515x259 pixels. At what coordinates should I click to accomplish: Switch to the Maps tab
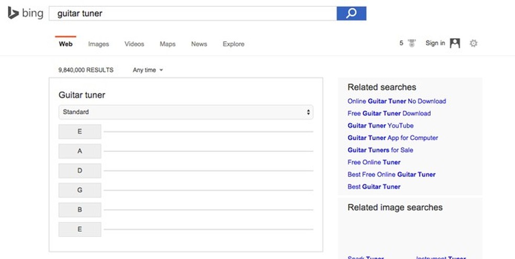click(167, 44)
